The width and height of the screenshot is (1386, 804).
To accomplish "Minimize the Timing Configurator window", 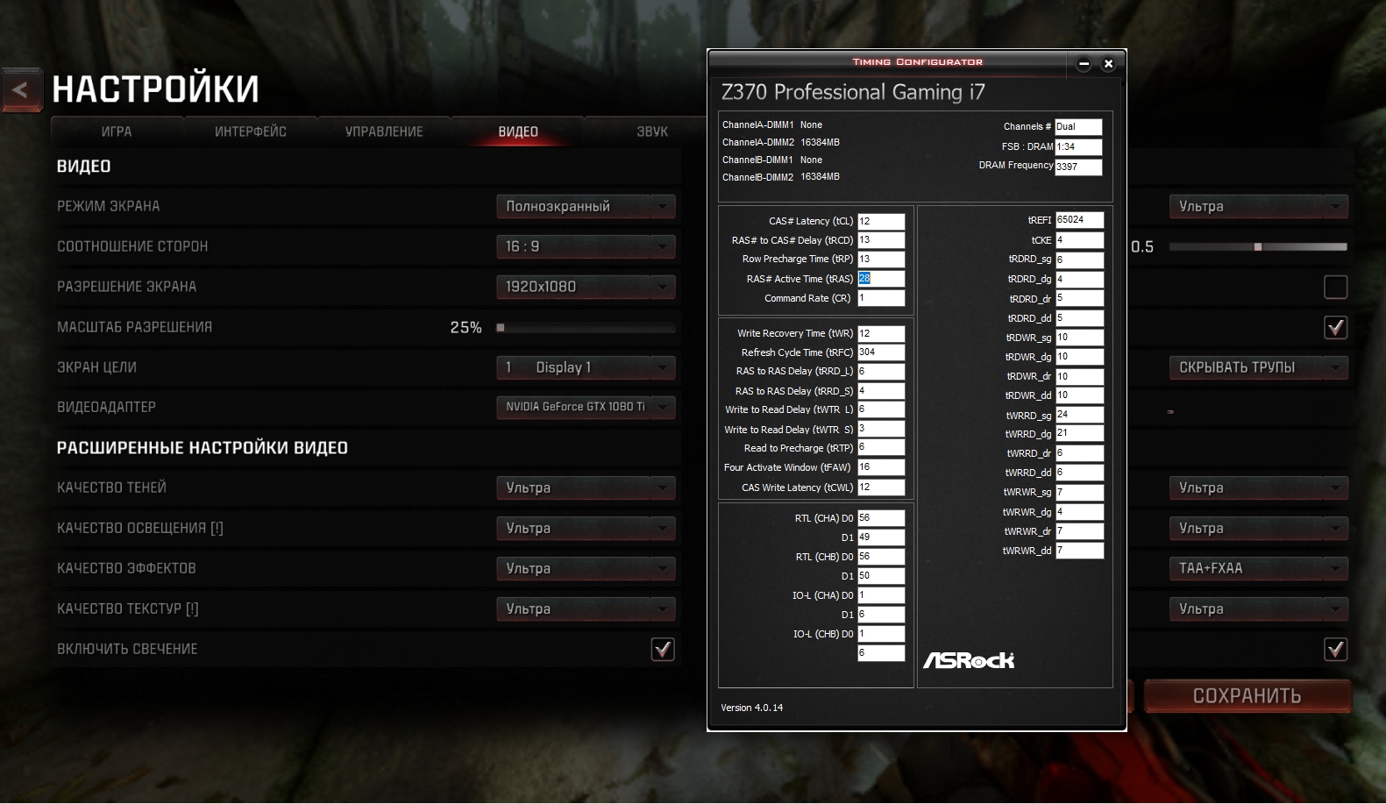I will tap(1084, 63).
